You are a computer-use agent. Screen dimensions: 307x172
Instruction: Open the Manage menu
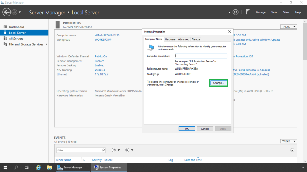261,12
